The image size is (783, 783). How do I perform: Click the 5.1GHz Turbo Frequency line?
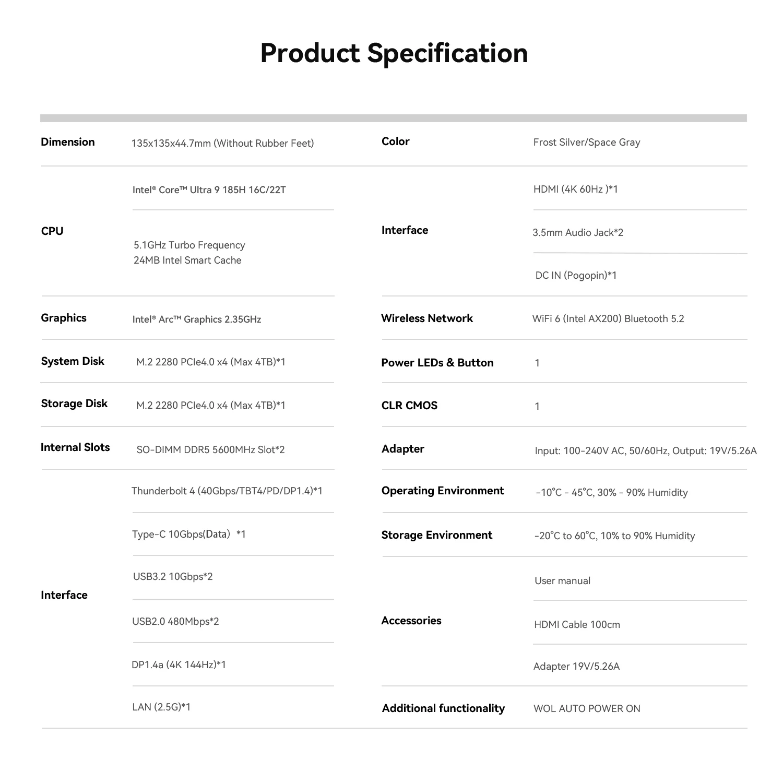tap(189, 245)
